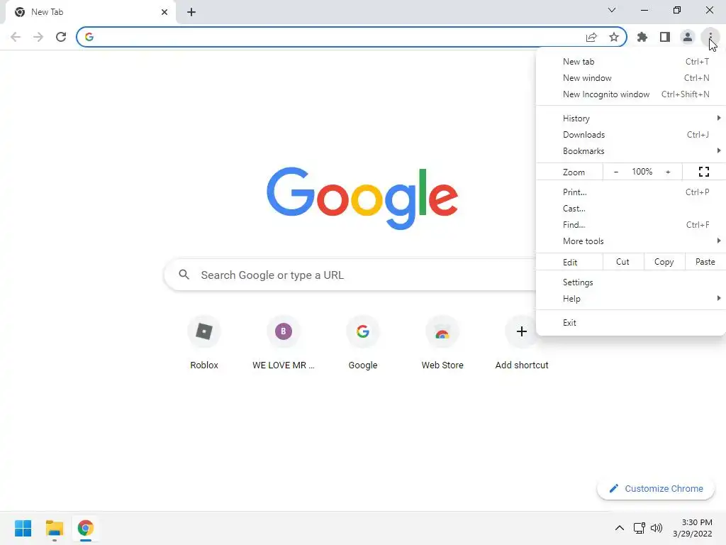This screenshot has width=726, height=545.
Task: Expand the Help submenu
Action: click(x=630, y=299)
